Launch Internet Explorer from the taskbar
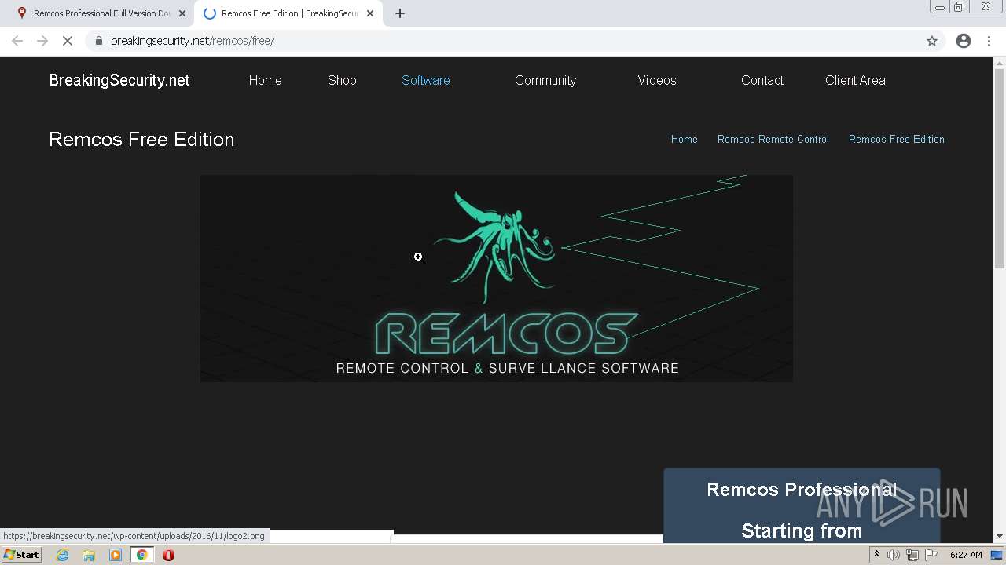Image resolution: width=1006 pixels, height=565 pixels. 63,555
